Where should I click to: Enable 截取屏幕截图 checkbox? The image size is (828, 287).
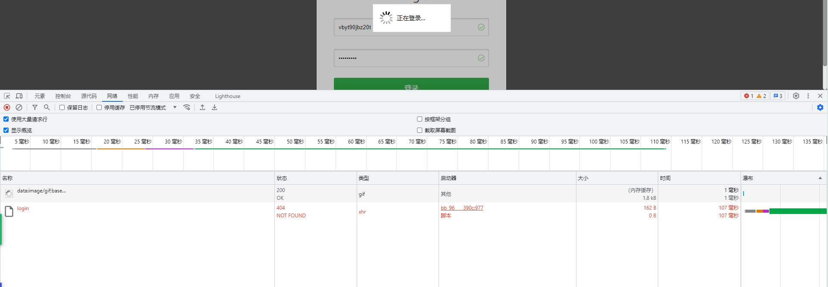pyautogui.click(x=420, y=130)
